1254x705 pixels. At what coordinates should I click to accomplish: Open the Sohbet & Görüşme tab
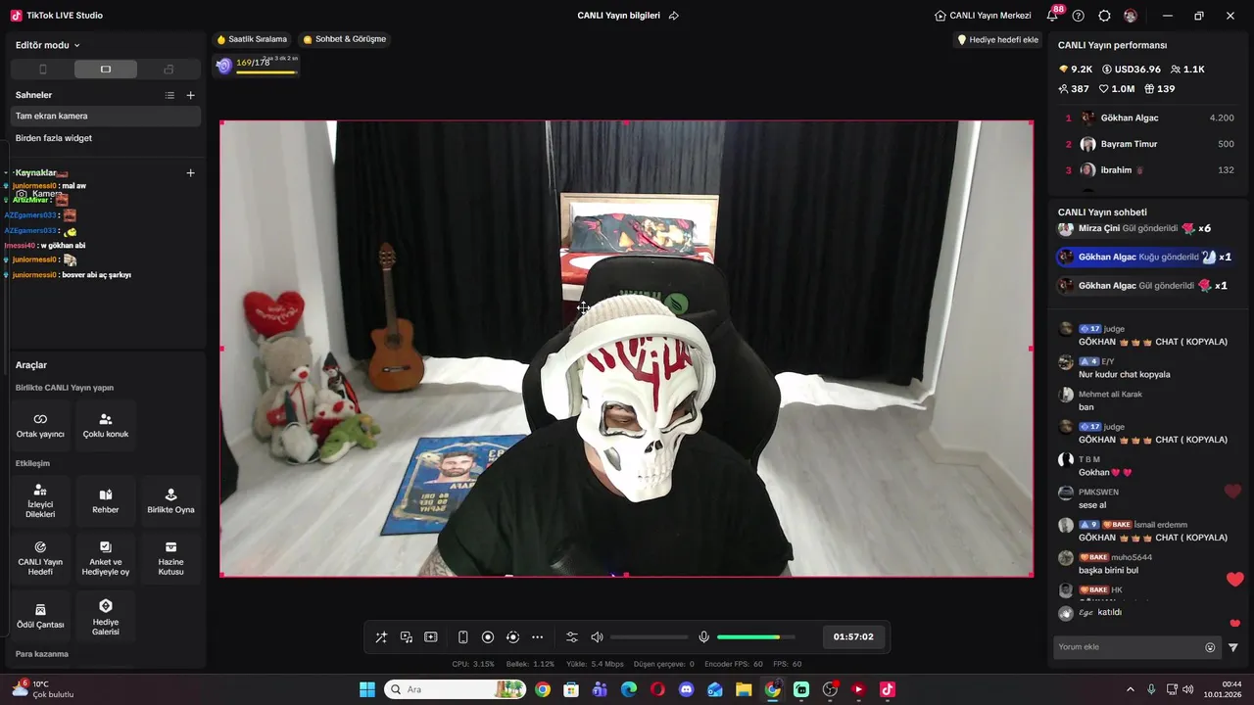pos(345,39)
